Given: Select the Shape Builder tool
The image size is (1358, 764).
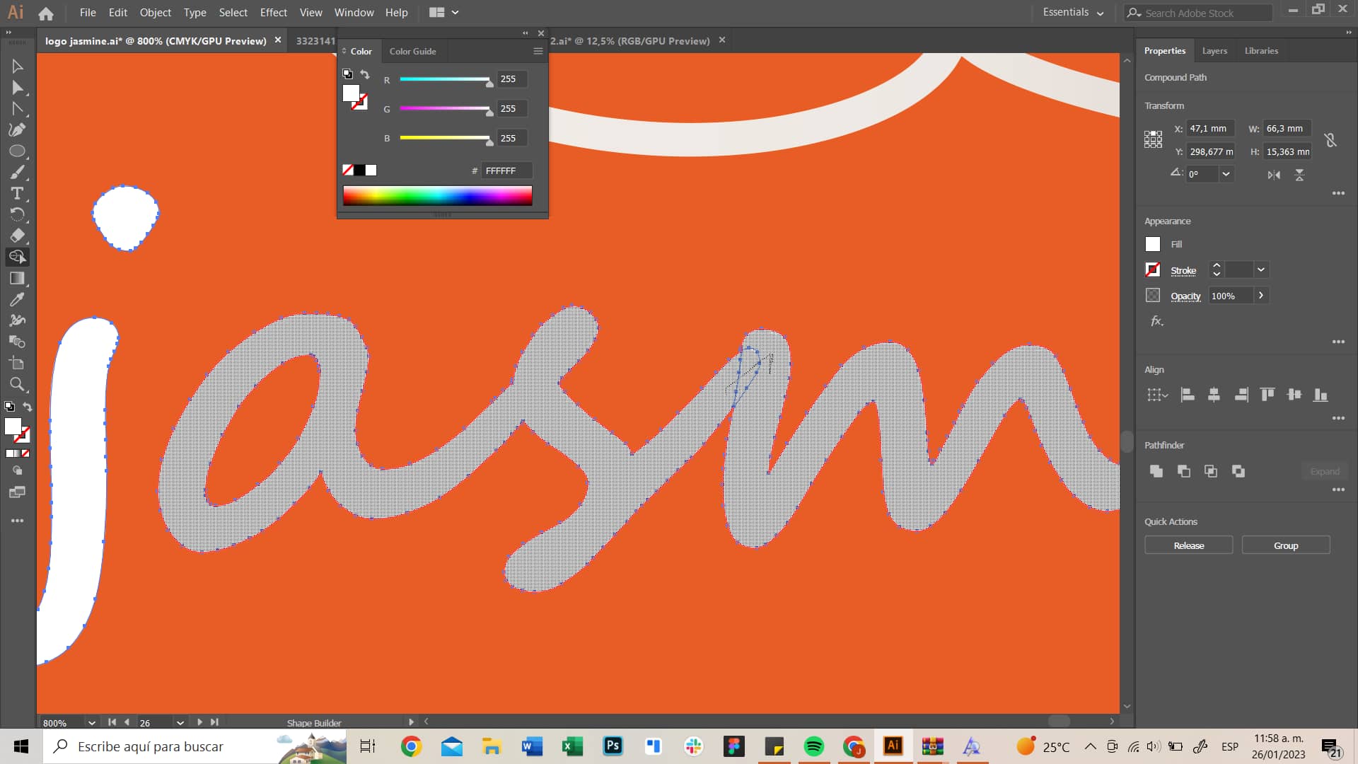Looking at the screenshot, I should 18,257.
